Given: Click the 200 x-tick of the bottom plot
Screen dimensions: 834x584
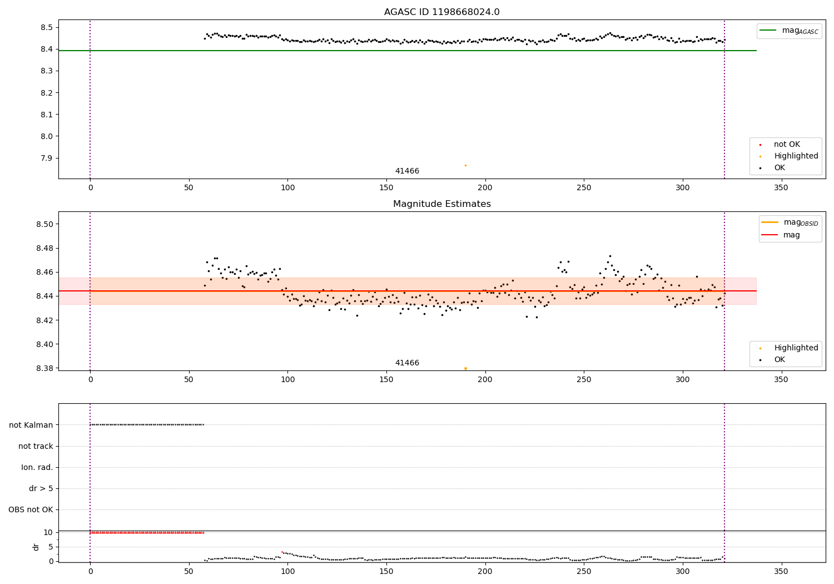Looking at the screenshot, I should 485,571.
